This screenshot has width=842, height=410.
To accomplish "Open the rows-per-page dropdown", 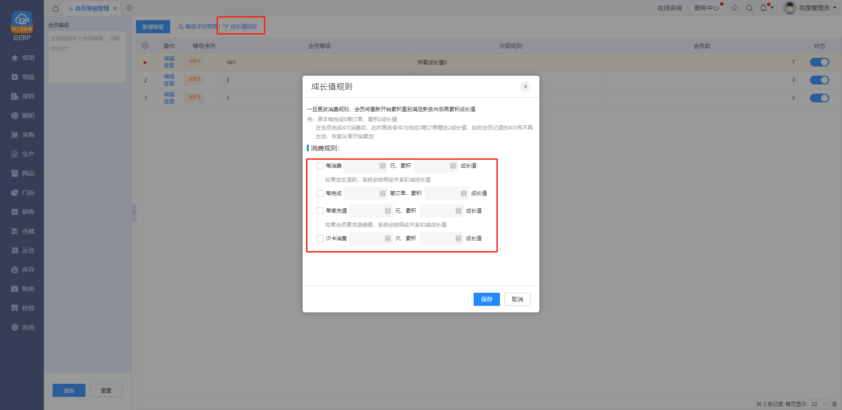I will pos(819,404).
